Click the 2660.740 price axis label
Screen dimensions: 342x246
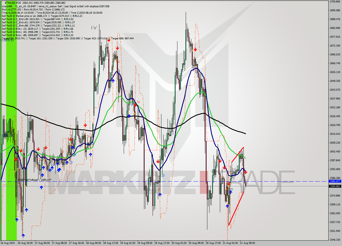tap(335, 63)
